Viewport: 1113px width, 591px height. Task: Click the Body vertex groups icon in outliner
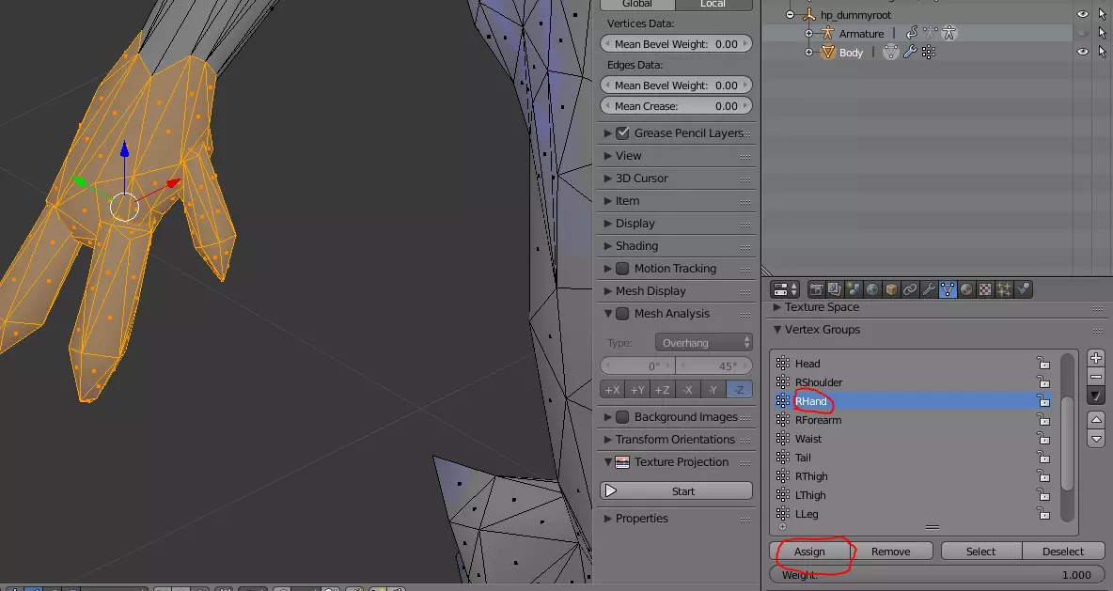pyautogui.click(x=929, y=52)
